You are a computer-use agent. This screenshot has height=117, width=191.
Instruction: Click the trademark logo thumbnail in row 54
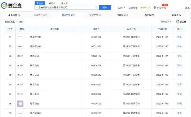point(20,65)
